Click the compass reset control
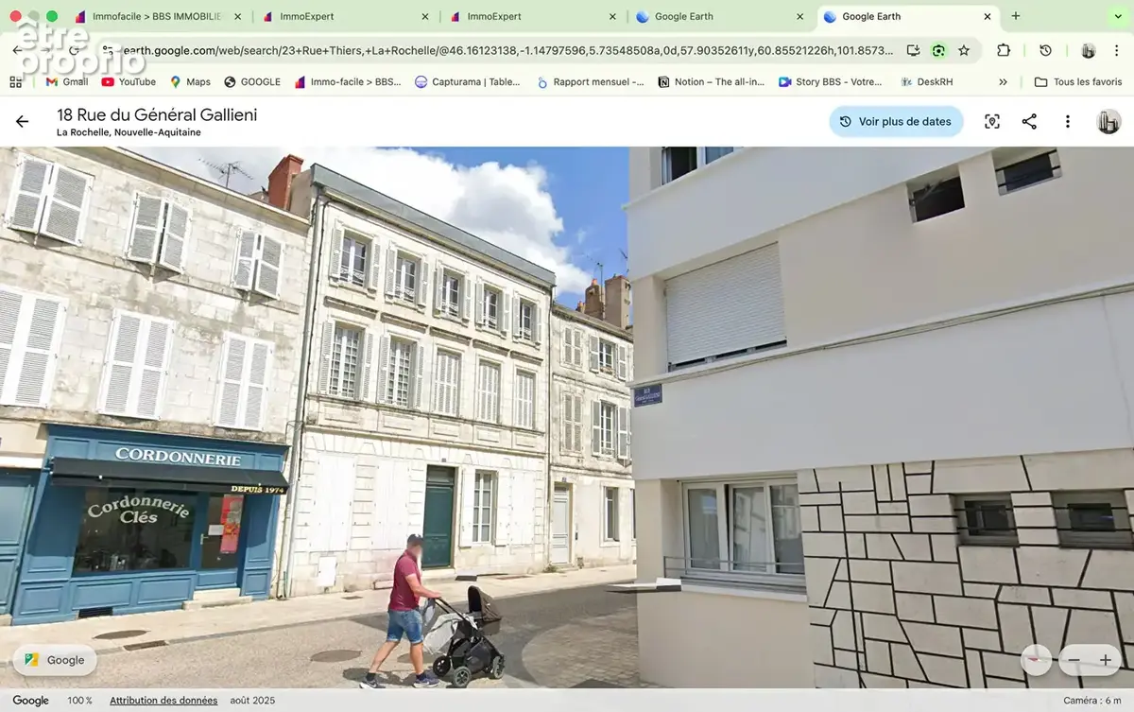1134x712 pixels. click(1037, 660)
